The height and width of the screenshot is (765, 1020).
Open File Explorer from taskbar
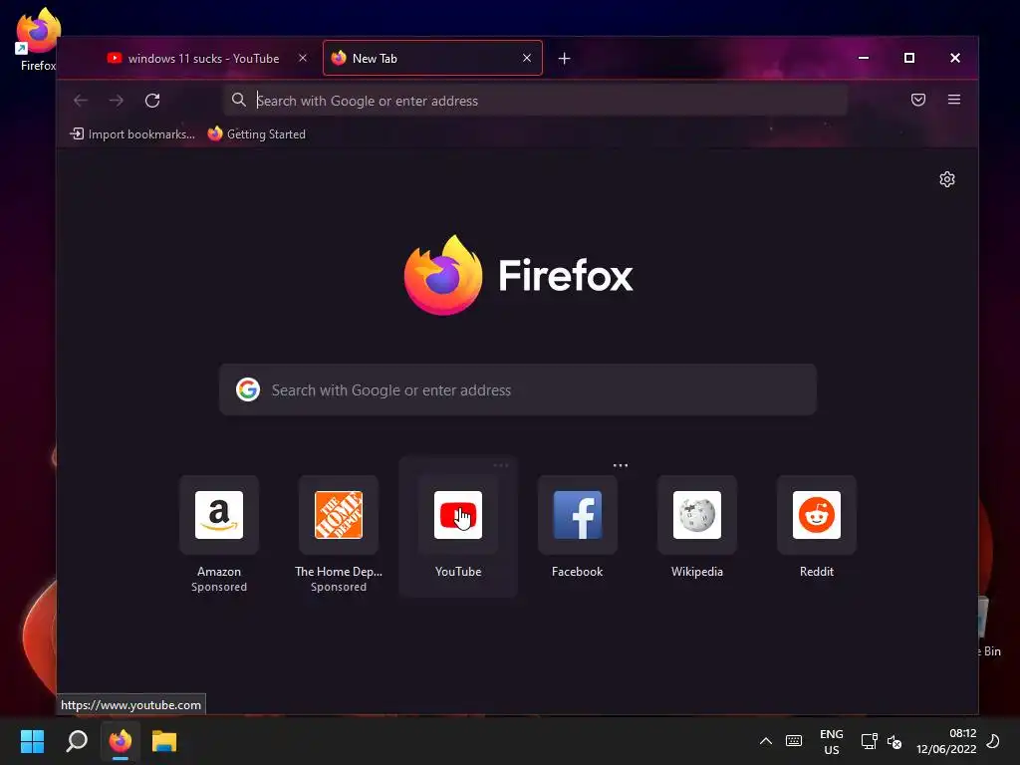tap(164, 741)
